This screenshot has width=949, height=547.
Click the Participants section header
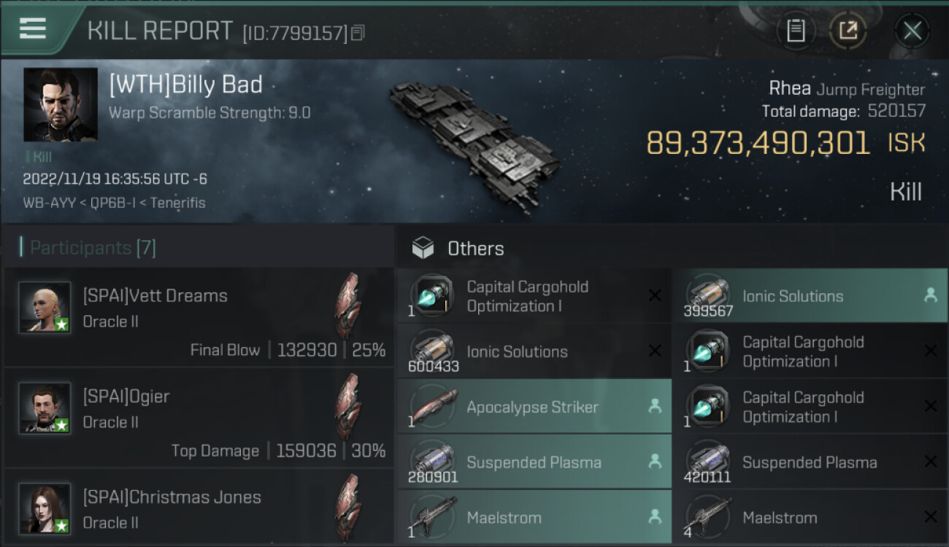point(92,248)
